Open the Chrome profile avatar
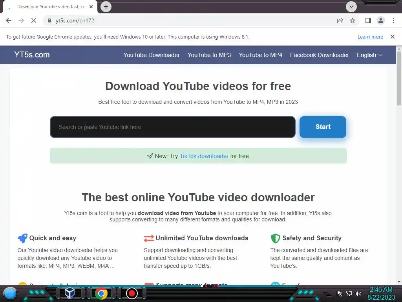The image size is (402, 302). [x=381, y=20]
